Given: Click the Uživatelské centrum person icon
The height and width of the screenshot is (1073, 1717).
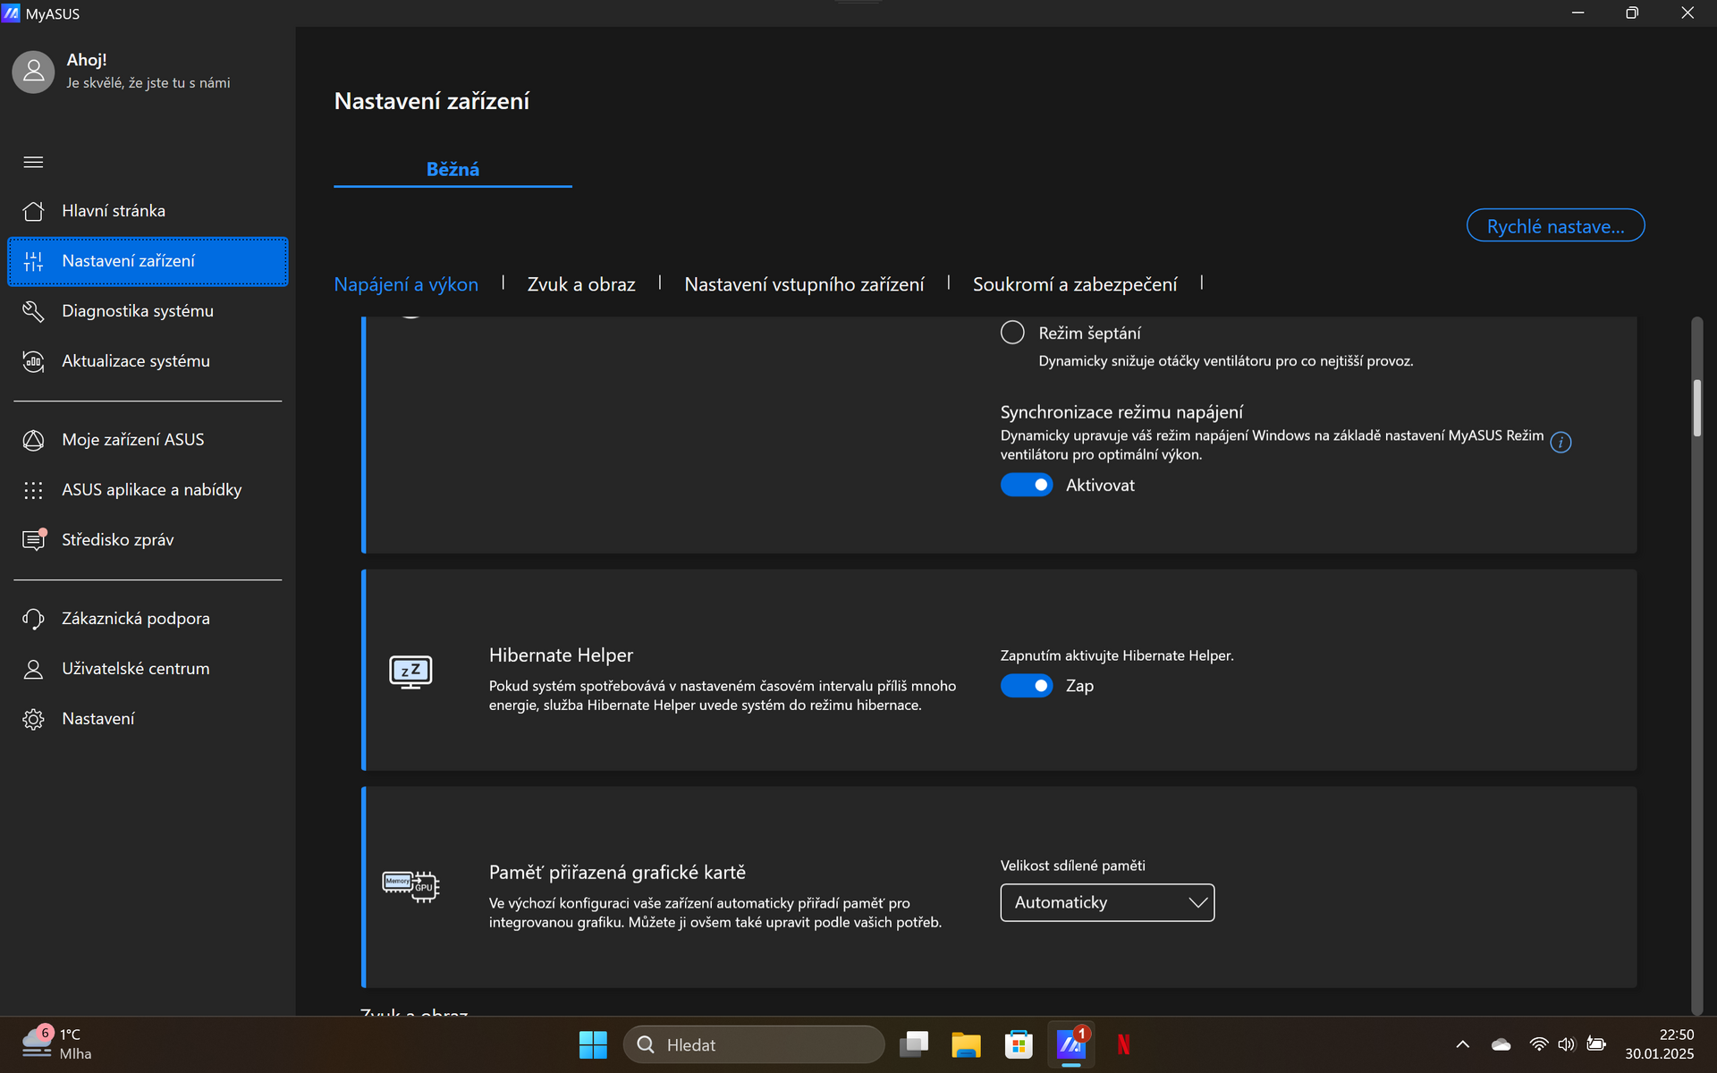Looking at the screenshot, I should tap(33, 669).
